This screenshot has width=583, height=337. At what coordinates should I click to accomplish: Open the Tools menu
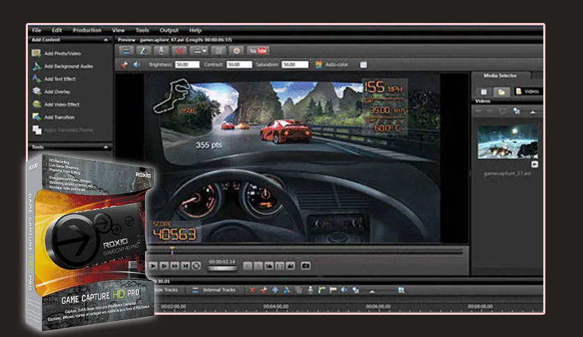(142, 30)
